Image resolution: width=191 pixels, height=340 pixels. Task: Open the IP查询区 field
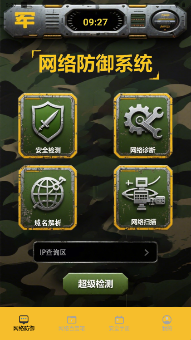point(95,252)
